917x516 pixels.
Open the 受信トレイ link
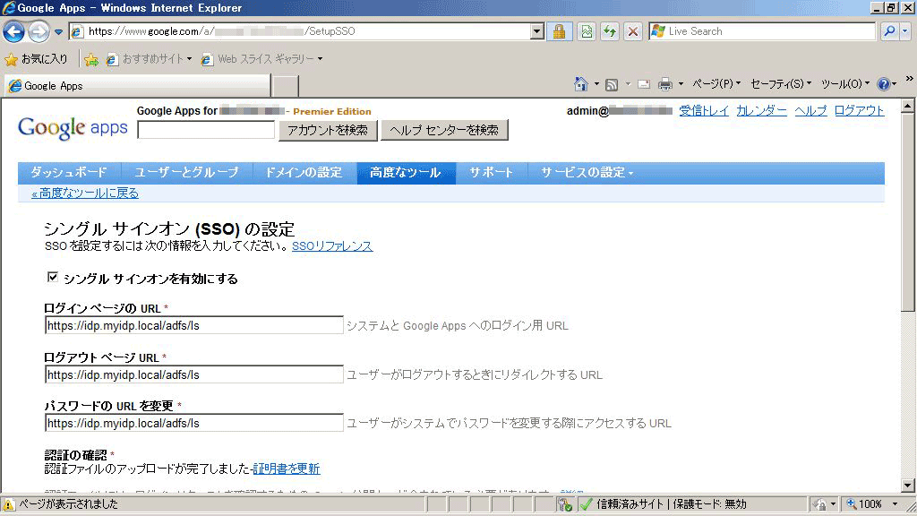pos(704,110)
